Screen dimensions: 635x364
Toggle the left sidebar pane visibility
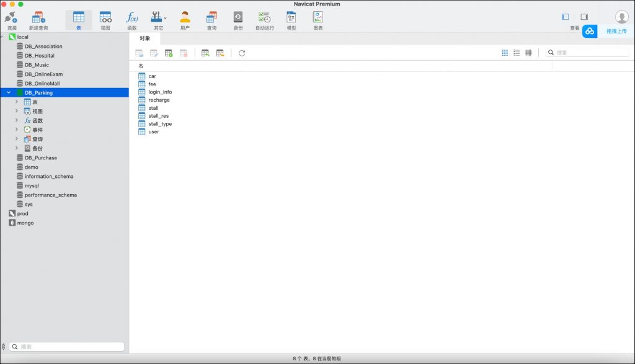pos(565,17)
